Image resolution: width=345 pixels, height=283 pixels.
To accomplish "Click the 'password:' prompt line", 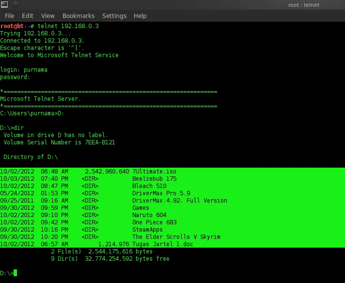I will [15, 77].
